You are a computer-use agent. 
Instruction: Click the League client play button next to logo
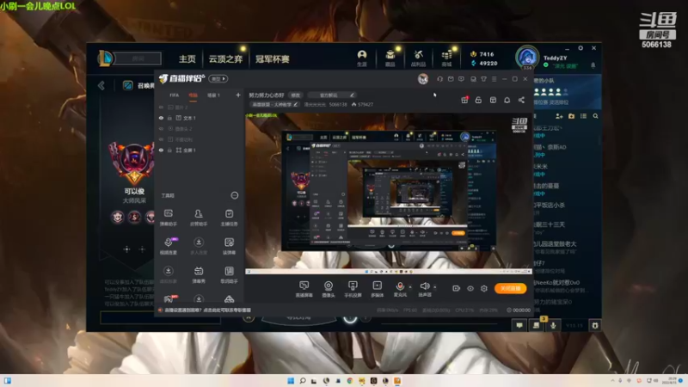coord(138,58)
